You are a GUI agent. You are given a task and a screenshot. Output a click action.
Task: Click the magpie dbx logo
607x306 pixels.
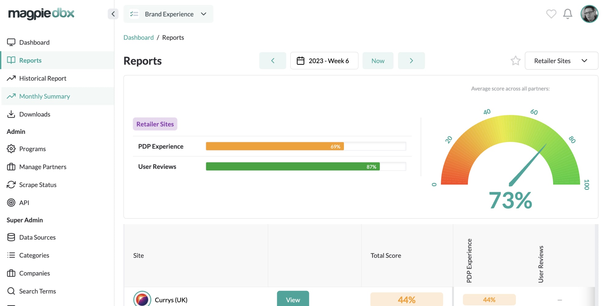[x=41, y=13]
